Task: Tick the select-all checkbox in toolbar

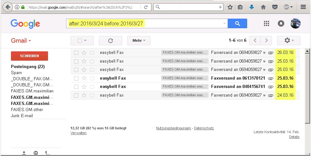Action: tap(80, 40)
